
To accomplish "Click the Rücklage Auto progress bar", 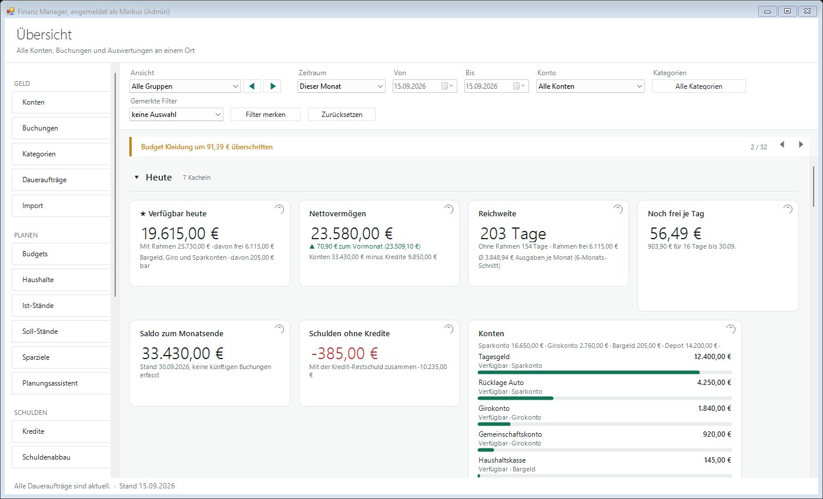I will coord(605,398).
